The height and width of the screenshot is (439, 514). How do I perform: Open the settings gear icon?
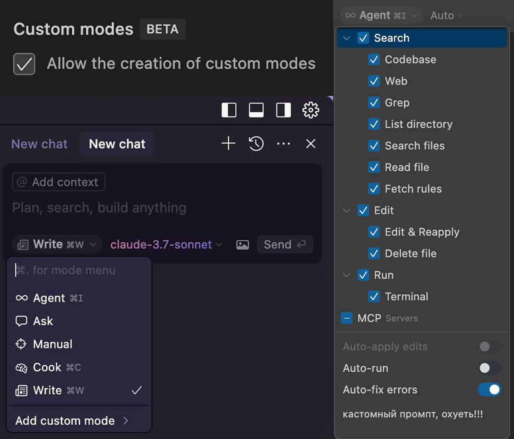click(310, 110)
